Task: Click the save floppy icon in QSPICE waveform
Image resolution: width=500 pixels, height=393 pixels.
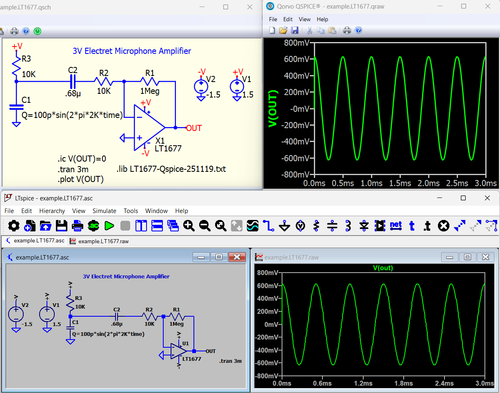Action: coord(295,30)
